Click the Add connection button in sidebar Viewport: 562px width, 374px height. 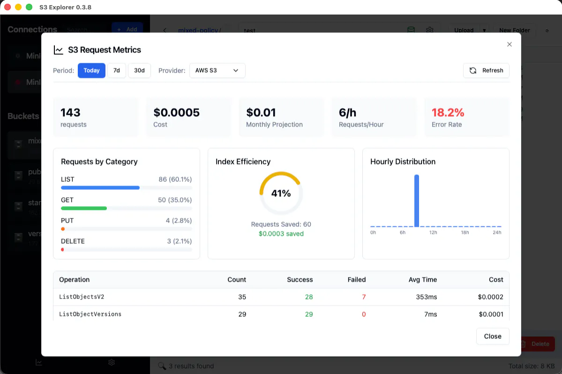coord(127,28)
